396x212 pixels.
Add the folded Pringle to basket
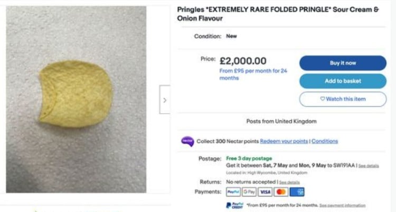click(343, 81)
